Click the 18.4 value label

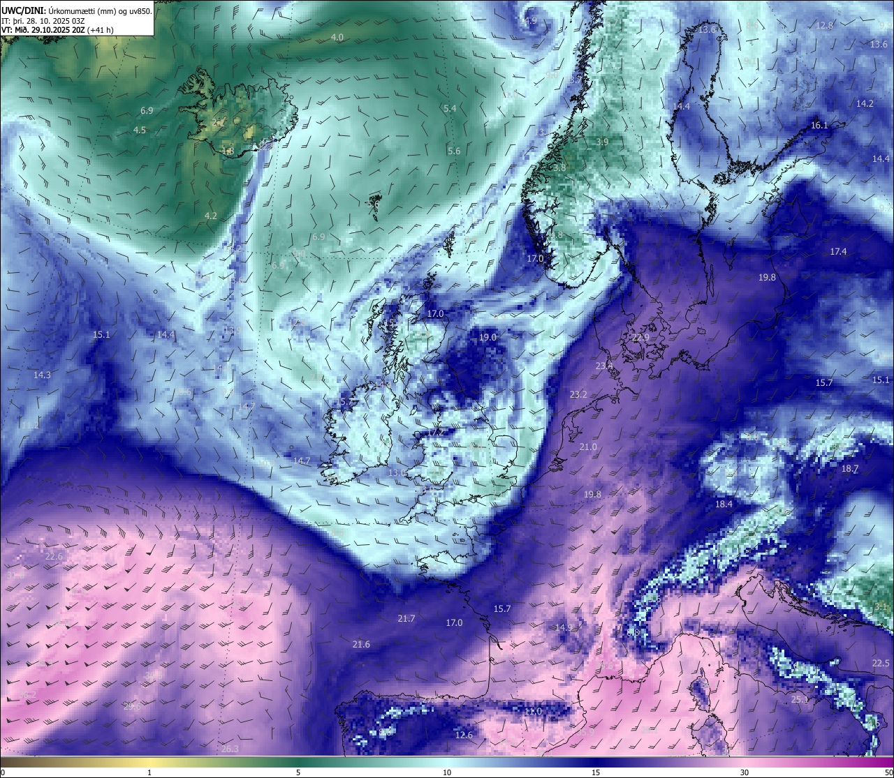pos(724,504)
